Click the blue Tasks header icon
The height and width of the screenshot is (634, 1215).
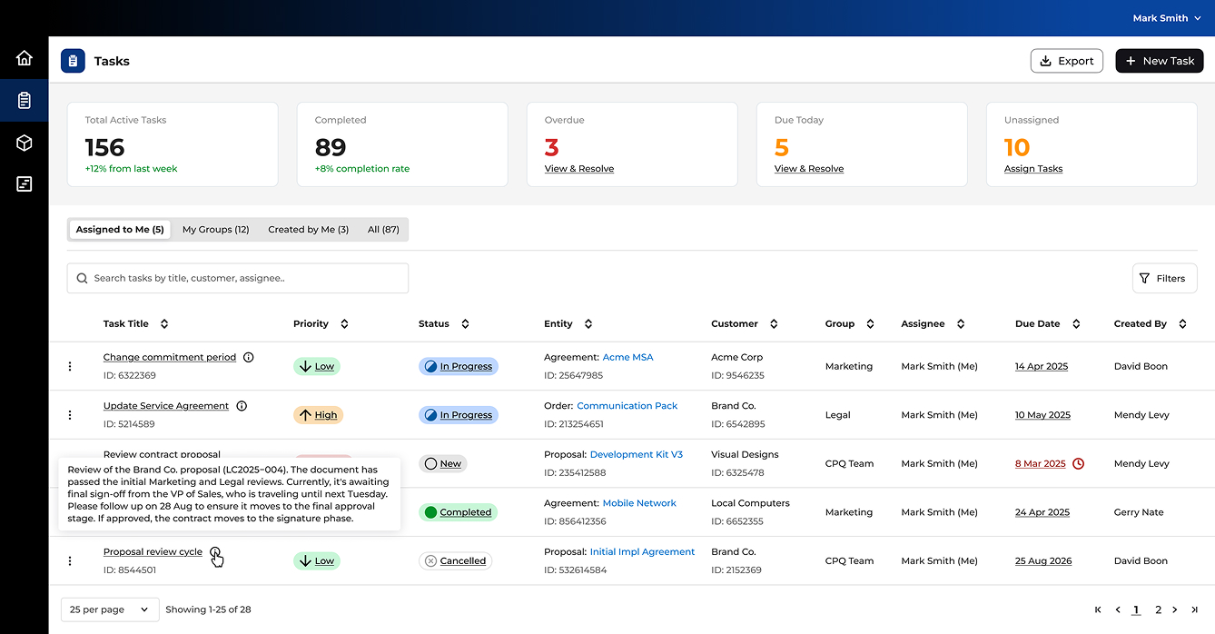73,61
